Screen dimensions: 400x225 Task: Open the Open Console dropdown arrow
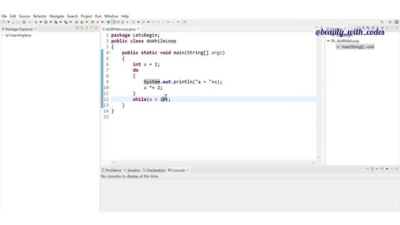(x=387, y=169)
